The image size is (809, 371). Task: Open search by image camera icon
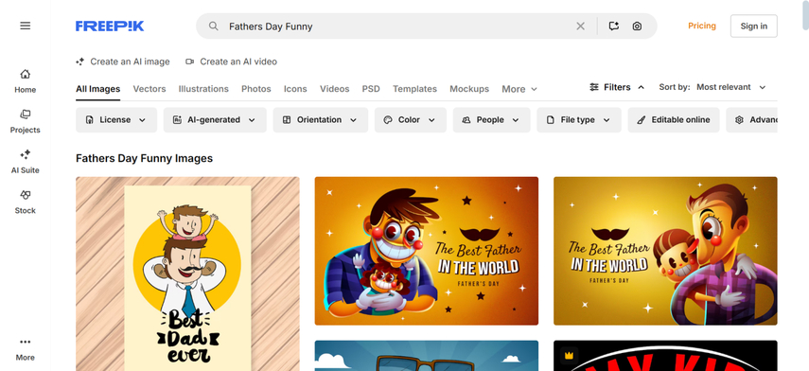coord(637,26)
